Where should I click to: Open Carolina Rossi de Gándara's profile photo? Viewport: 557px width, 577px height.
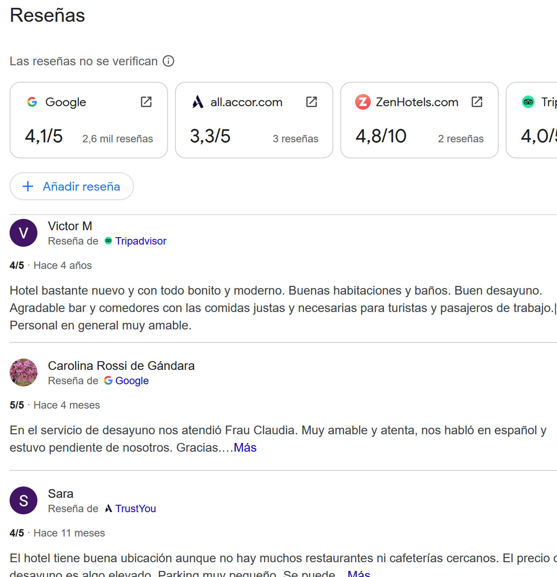23,372
